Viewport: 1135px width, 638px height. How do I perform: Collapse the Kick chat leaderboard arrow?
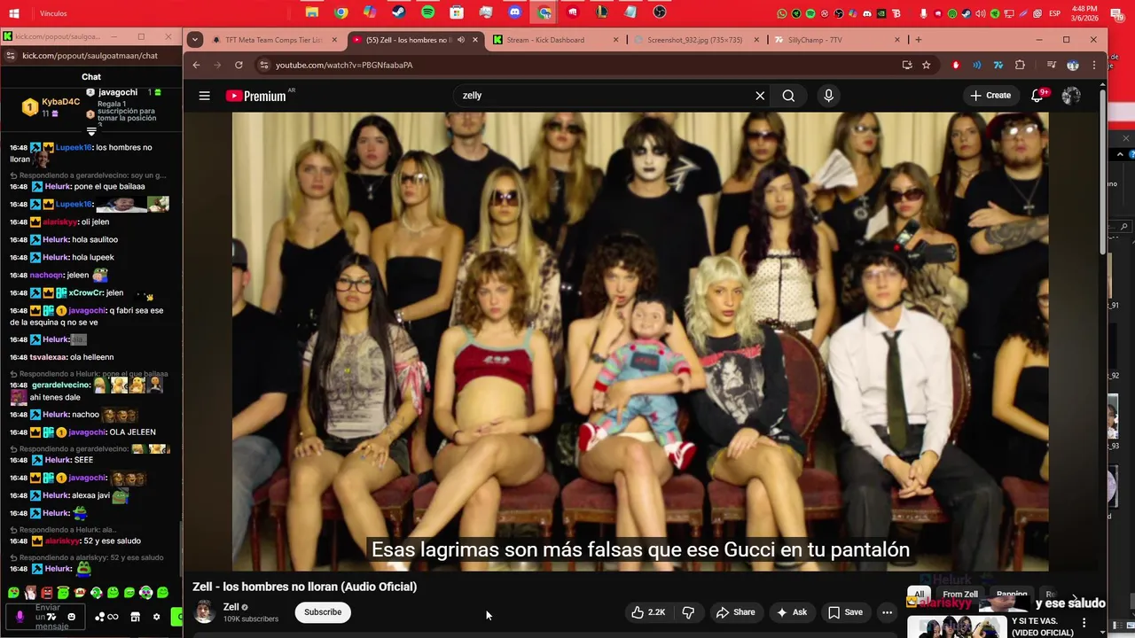pyautogui.click(x=90, y=132)
